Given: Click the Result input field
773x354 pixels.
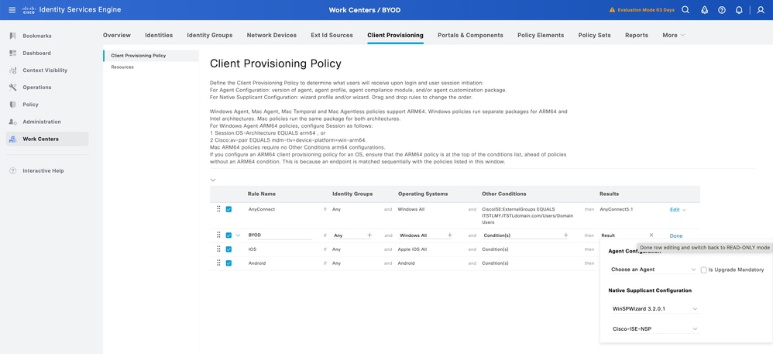Looking at the screenshot, I should (x=624, y=235).
